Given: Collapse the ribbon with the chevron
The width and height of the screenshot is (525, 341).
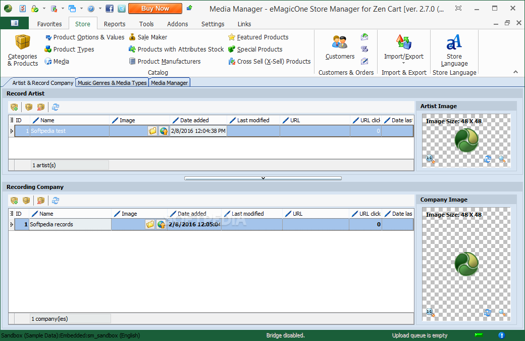Looking at the screenshot, I should pos(515,72).
